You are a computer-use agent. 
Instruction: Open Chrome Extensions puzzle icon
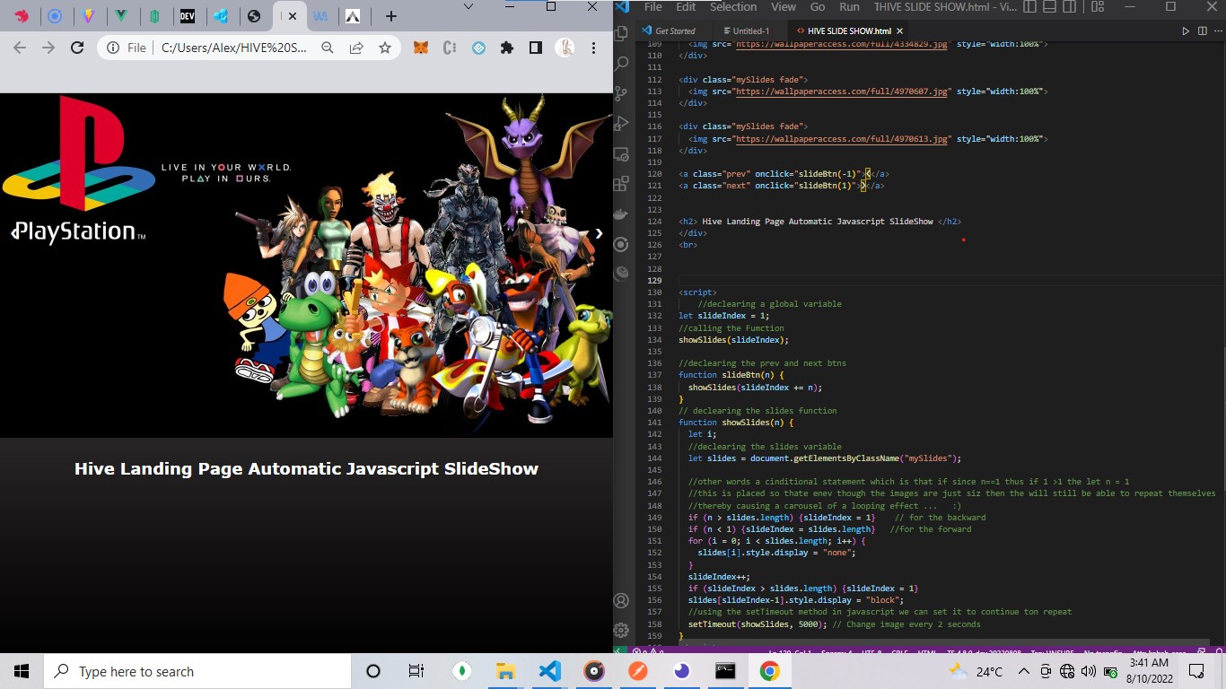pyautogui.click(x=507, y=48)
